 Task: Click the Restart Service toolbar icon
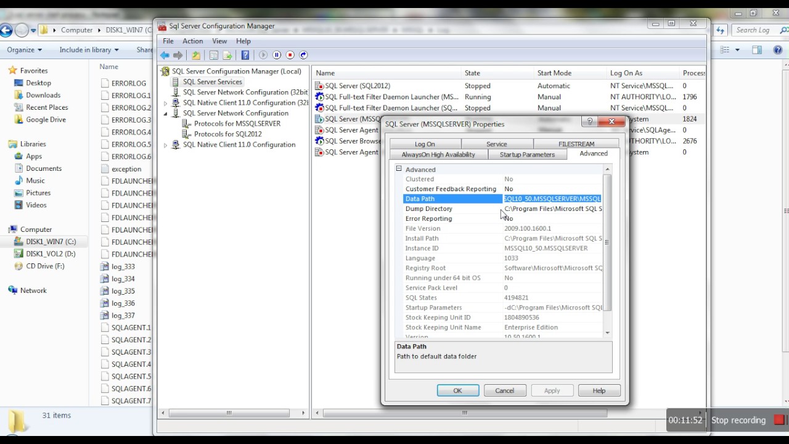coord(303,55)
